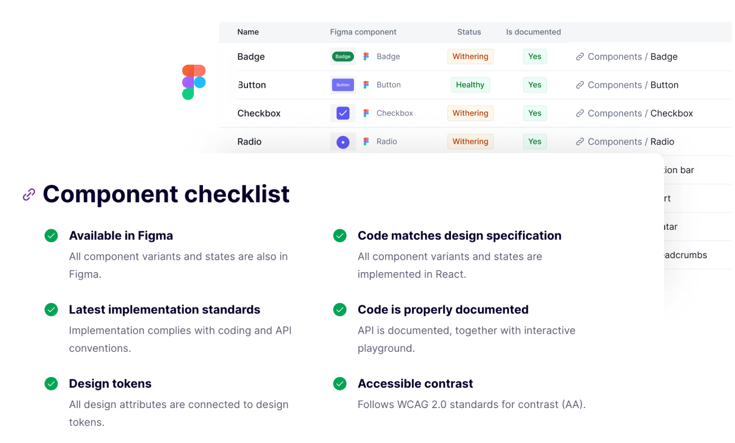The width and height of the screenshot is (735, 443).
Task: Click the Healthy status pill in the Button row
Action: (x=470, y=85)
